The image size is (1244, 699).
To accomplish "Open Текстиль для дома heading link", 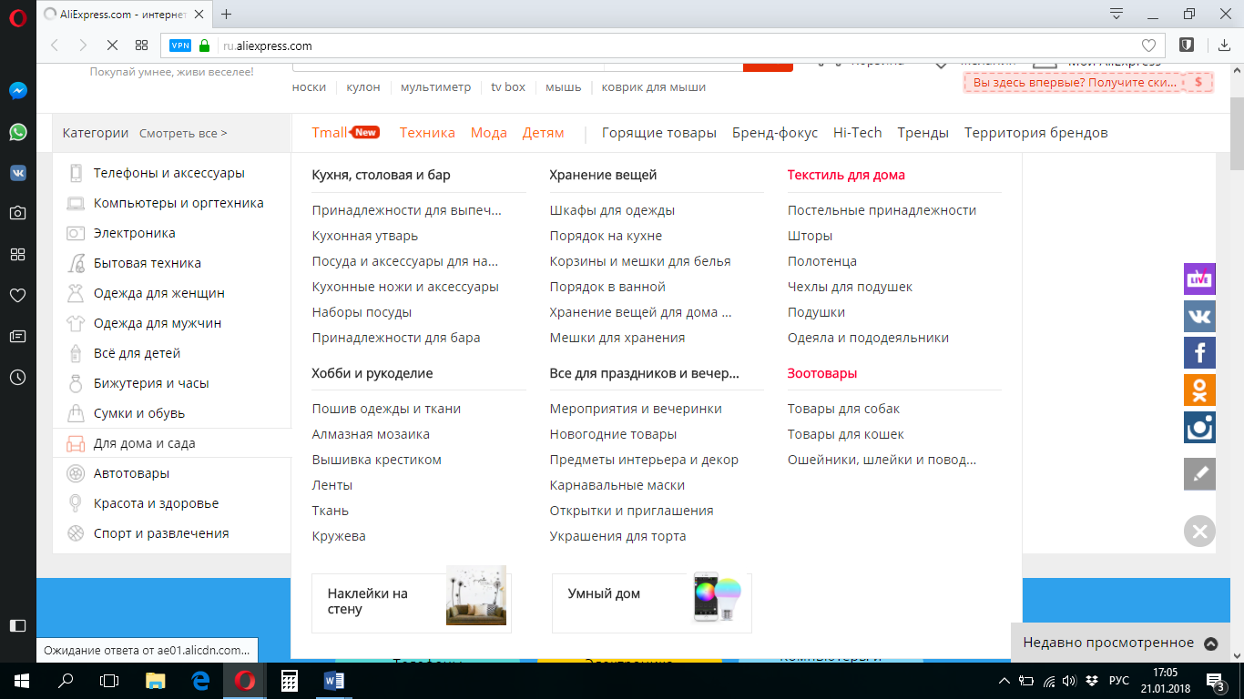I will click(846, 175).
